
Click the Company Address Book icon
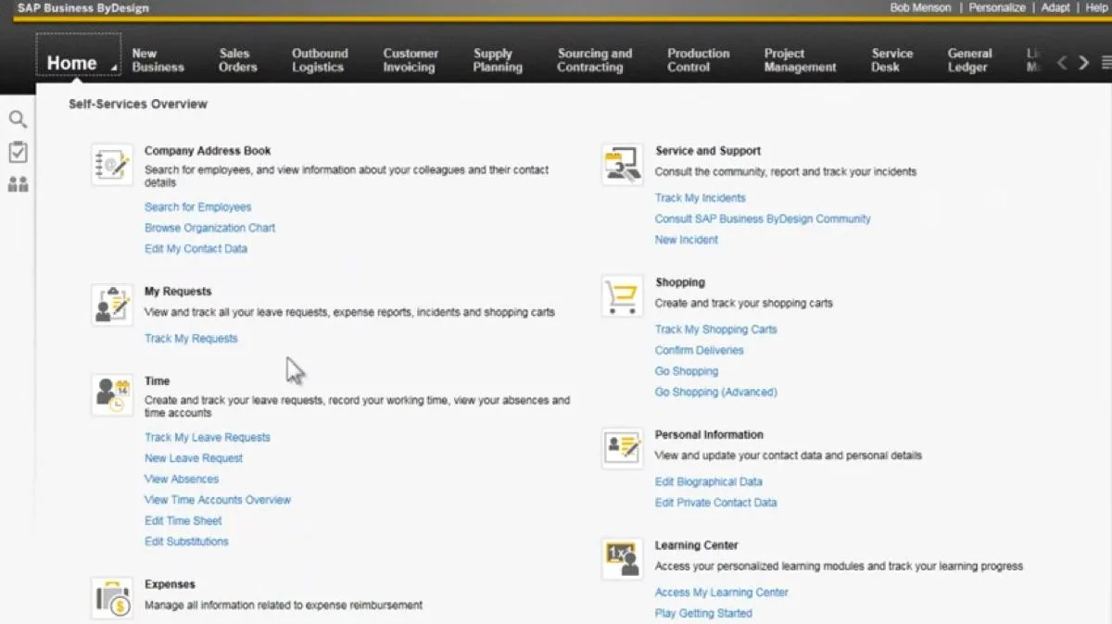pyautogui.click(x=112, y=165)
